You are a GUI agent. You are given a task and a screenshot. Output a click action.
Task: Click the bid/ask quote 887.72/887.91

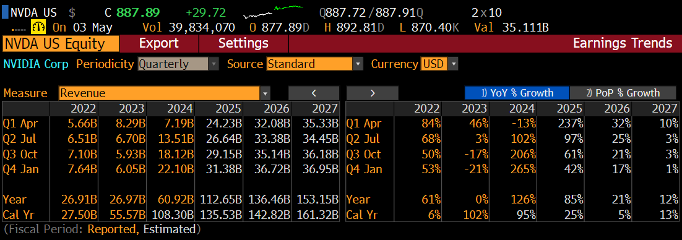coord(371,12)
